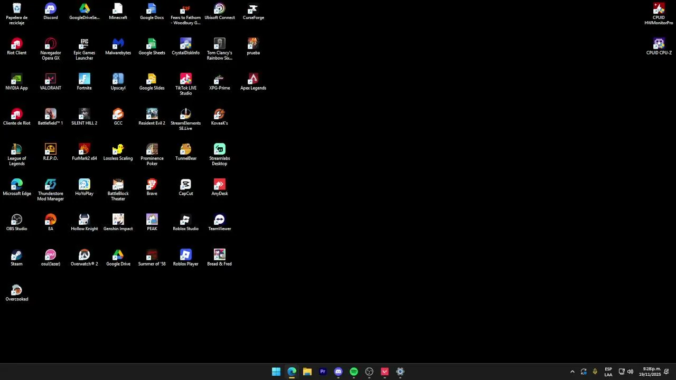Select the CurseForge desktop icon
This screenshot has height=380, width=676.
[x=253, y=12]
